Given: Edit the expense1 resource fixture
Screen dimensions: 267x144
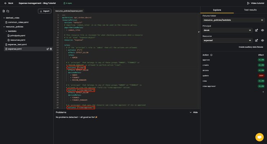Looking at the screenshot, I should [257, 40].
